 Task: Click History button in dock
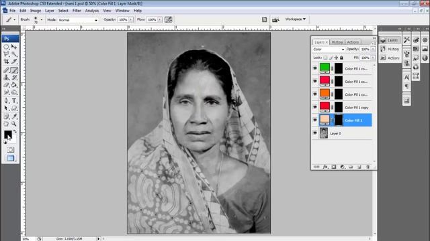390,49
